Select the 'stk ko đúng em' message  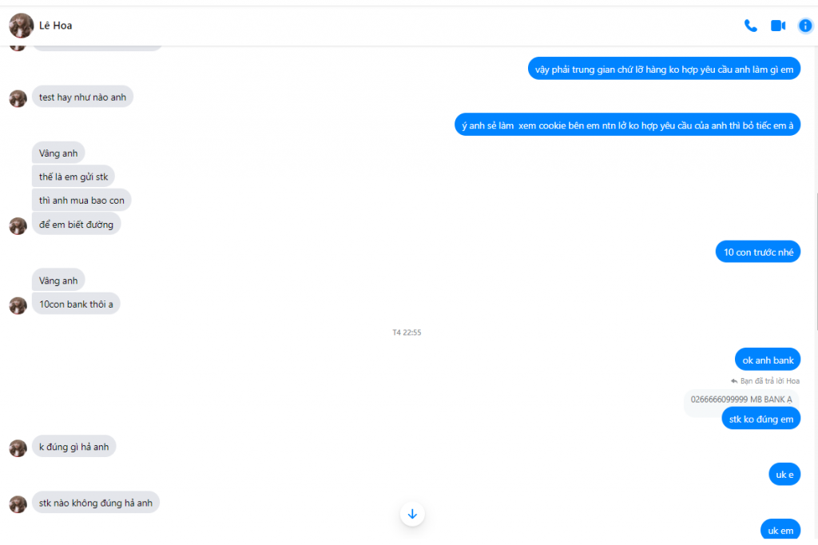(760, 419)
